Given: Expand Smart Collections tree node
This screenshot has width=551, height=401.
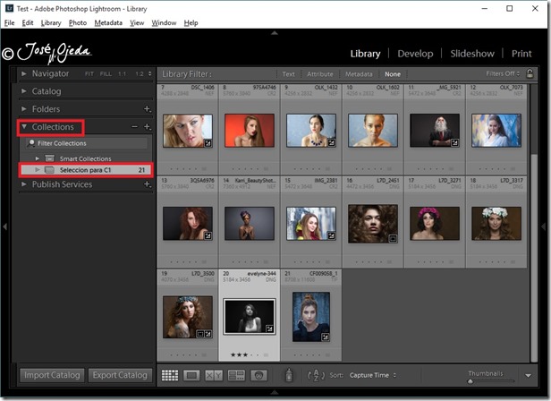Looking at the screenshot, I should point(38,158).
